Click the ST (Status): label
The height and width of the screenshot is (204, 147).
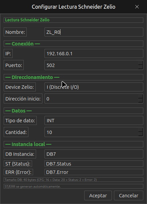[18, 164]
